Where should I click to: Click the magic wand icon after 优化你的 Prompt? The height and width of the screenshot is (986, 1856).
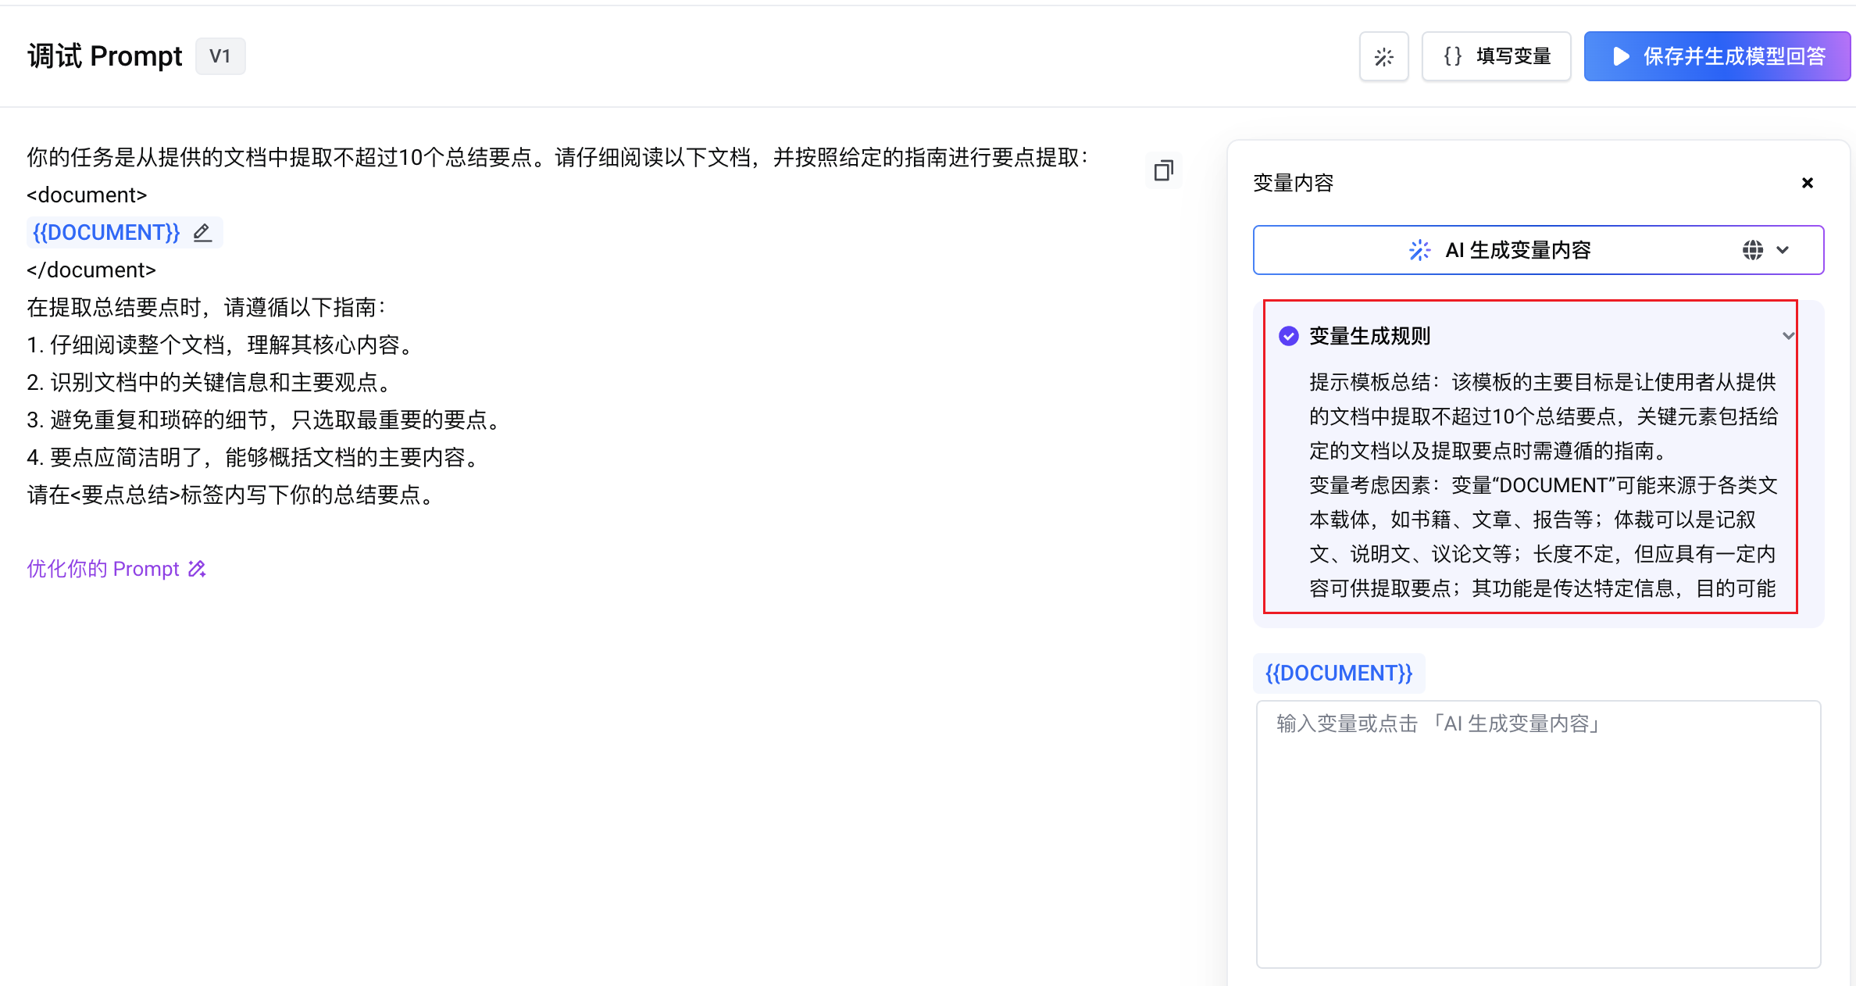[197, 569]
